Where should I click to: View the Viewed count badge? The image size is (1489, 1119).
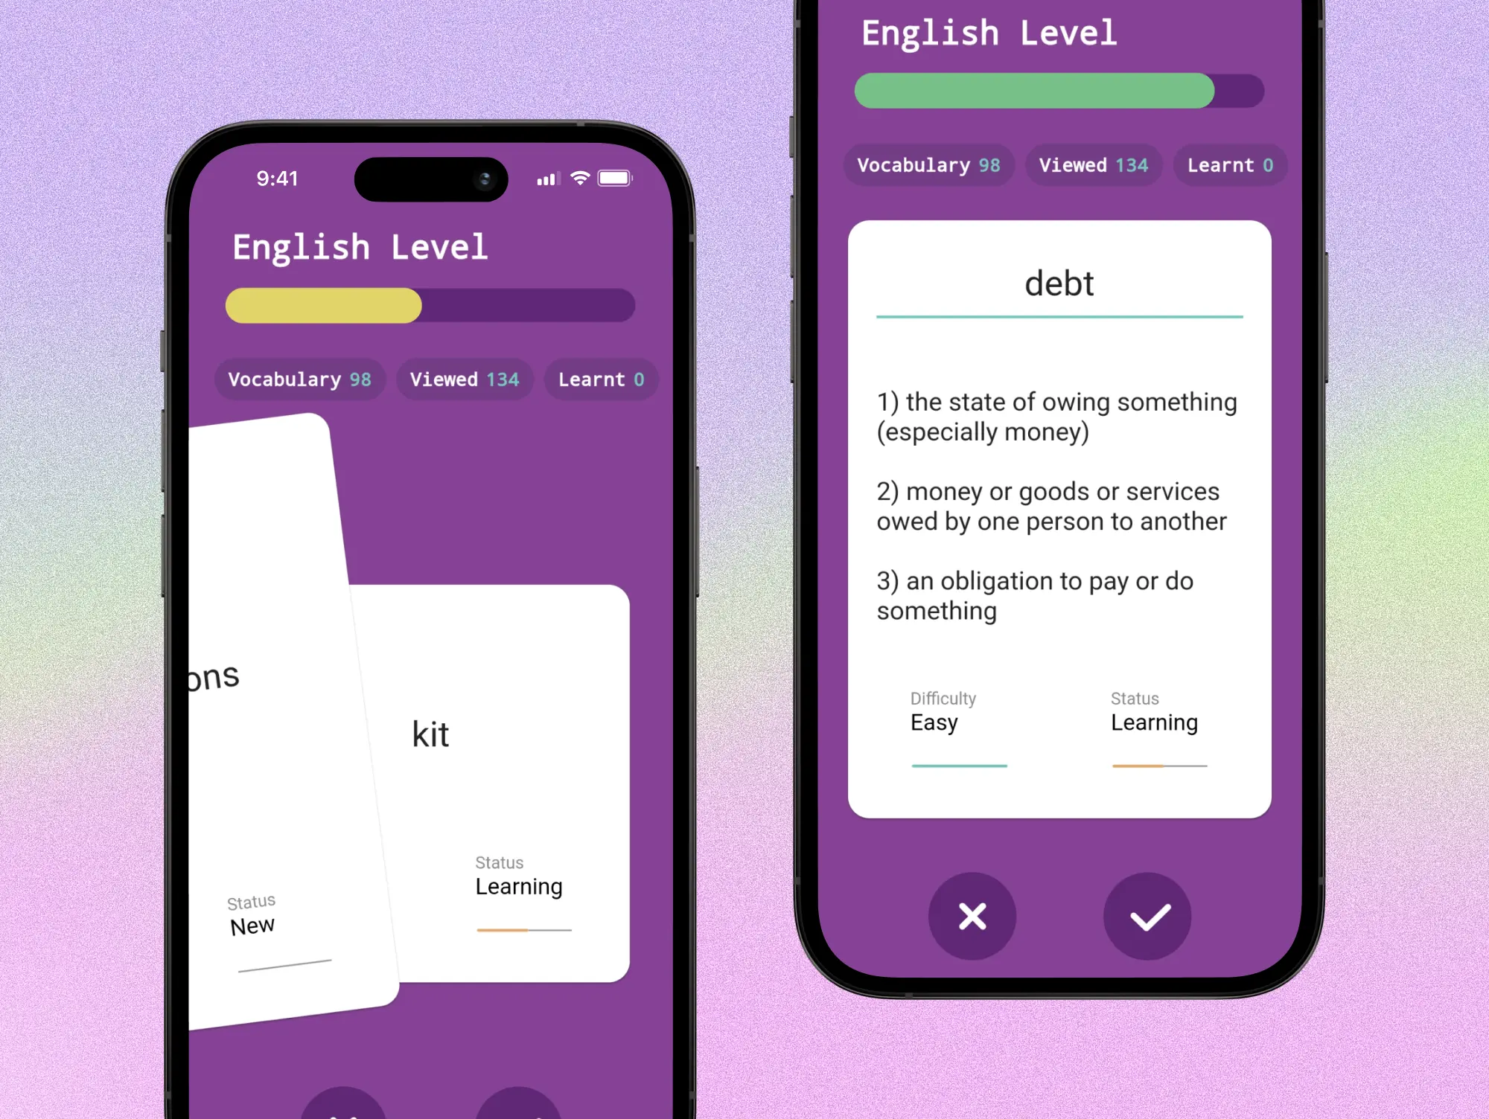465,379
